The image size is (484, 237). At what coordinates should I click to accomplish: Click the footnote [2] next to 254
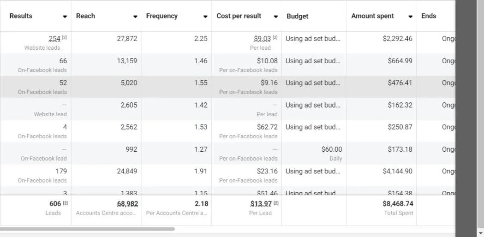tap(65, 38)
